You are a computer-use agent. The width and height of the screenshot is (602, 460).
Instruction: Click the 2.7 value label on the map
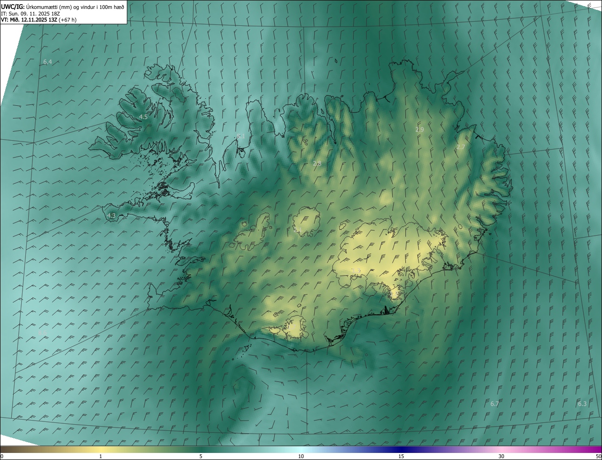[461, 147]
